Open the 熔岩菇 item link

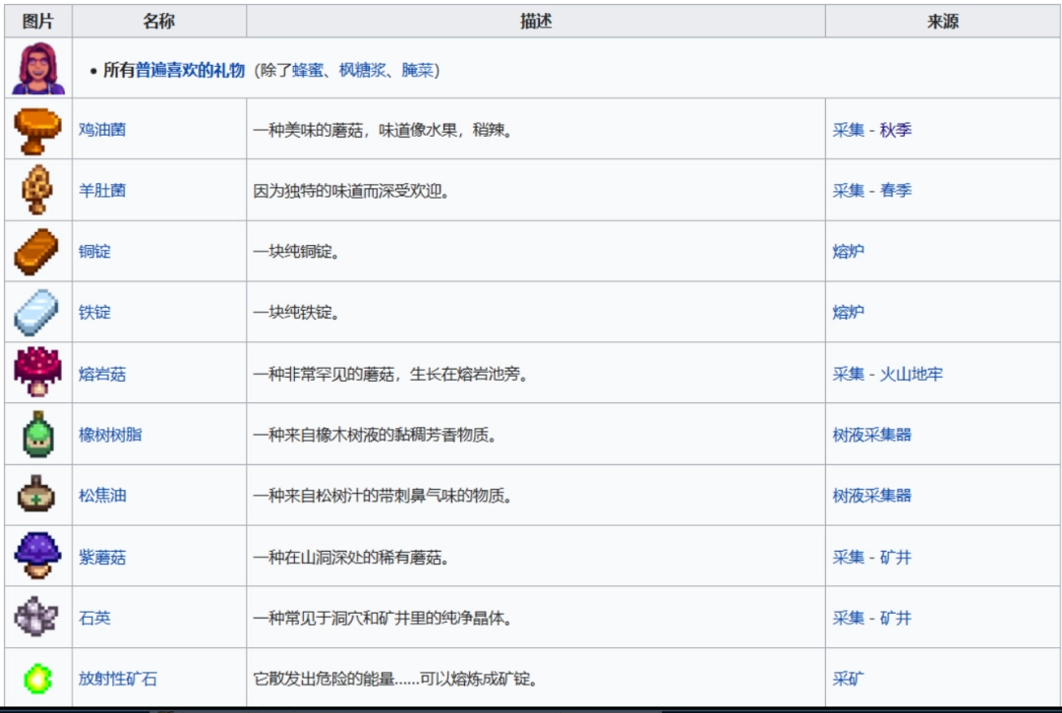click(x=102, y=374)
